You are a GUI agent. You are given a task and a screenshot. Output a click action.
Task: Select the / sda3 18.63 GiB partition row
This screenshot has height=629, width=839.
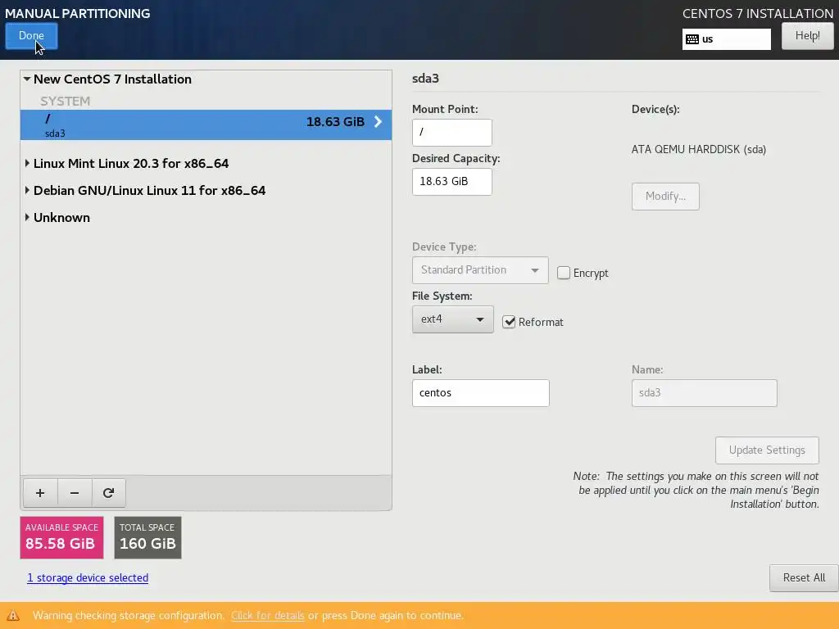click(206, 125)
